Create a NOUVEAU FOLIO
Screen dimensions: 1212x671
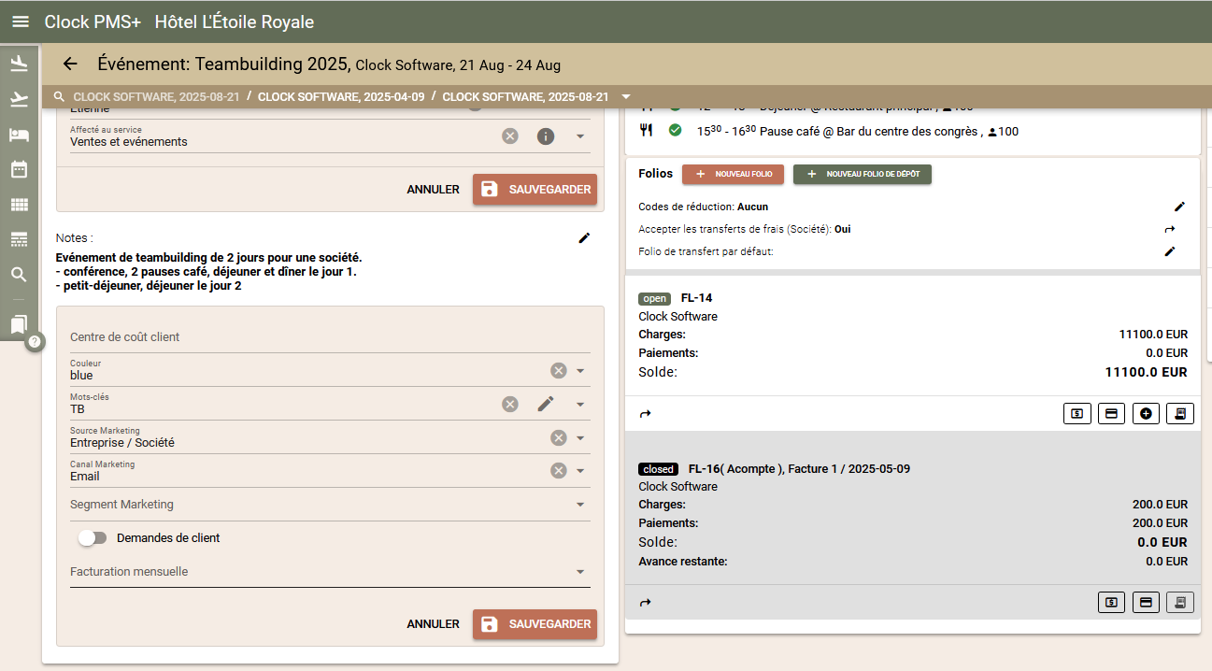(x=733, y=174)
